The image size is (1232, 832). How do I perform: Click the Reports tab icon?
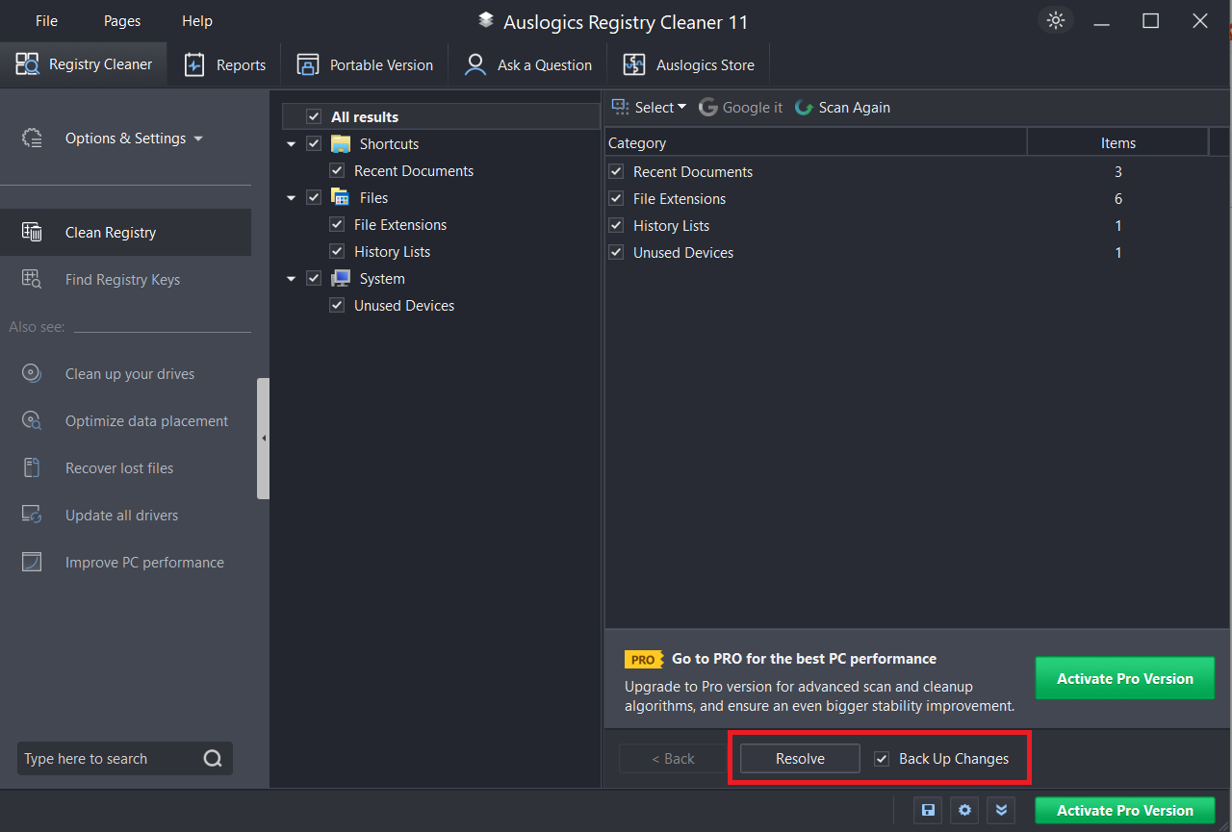coord(194,64)
